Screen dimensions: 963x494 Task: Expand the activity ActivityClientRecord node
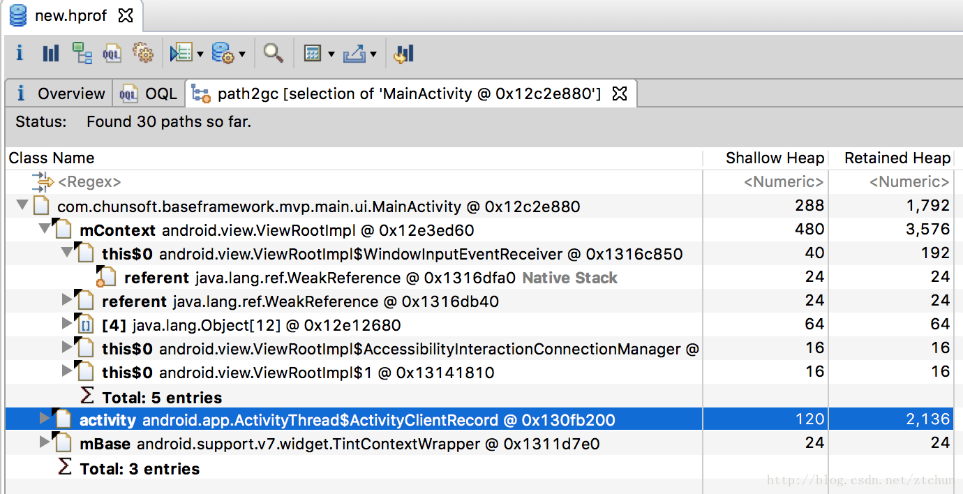point(45,419)
